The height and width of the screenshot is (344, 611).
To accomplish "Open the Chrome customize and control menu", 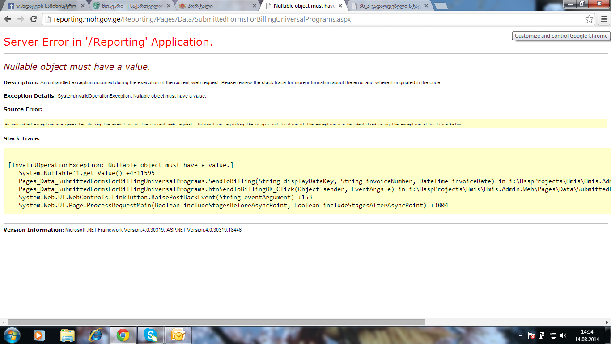I will 603,19.
